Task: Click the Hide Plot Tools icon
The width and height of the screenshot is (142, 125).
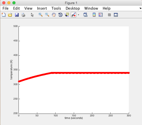Action: pyautogui.click(x=109, y=15)
